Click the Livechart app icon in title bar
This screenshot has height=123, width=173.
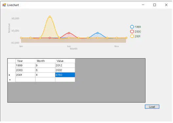coord(4,5)
